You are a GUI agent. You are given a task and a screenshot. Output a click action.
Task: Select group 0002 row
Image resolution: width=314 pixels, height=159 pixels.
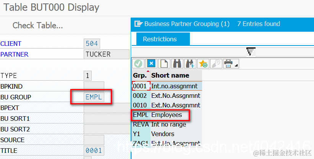click(167, 96)
